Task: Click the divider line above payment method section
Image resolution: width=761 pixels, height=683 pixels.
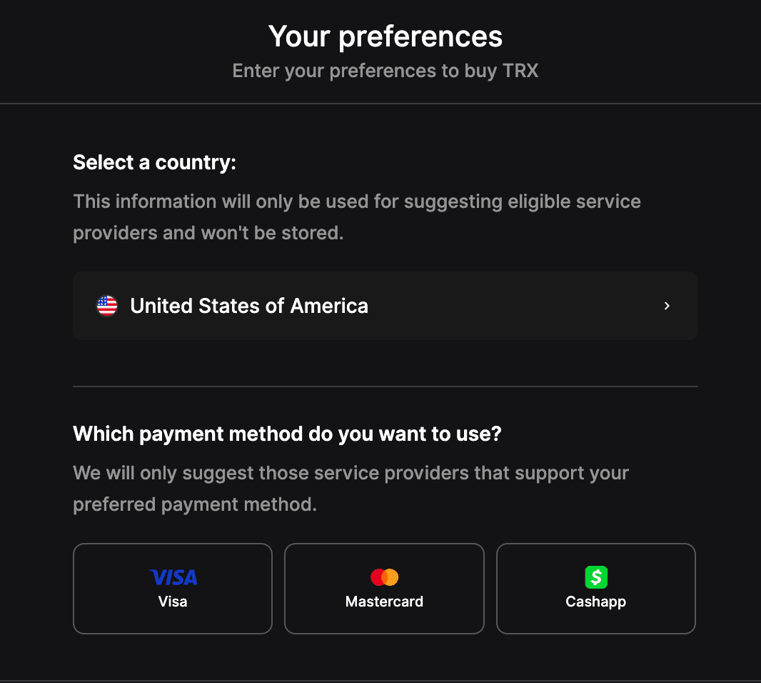Action: pos(385,387)
